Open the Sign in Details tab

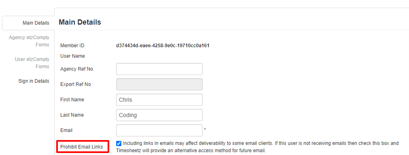[34, 81]
